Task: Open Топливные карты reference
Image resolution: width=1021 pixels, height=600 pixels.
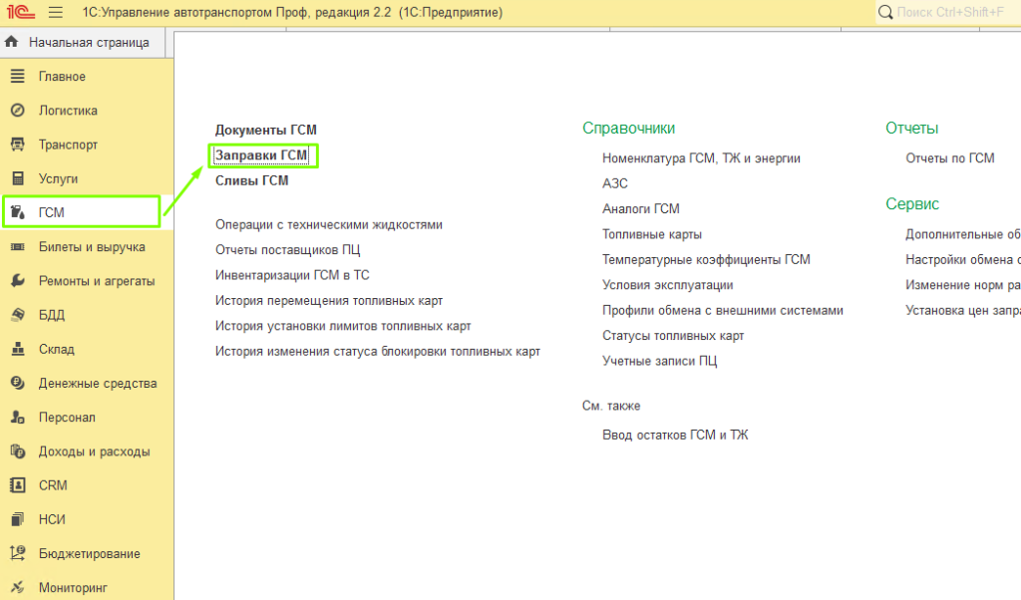Action: tap(652, 234)
